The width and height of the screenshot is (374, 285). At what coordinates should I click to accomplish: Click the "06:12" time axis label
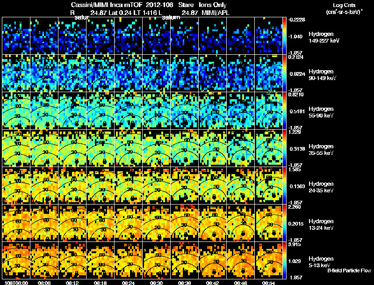pos(72,283)
